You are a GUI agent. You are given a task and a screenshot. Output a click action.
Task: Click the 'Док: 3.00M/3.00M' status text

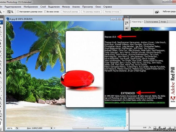point(34,128)
